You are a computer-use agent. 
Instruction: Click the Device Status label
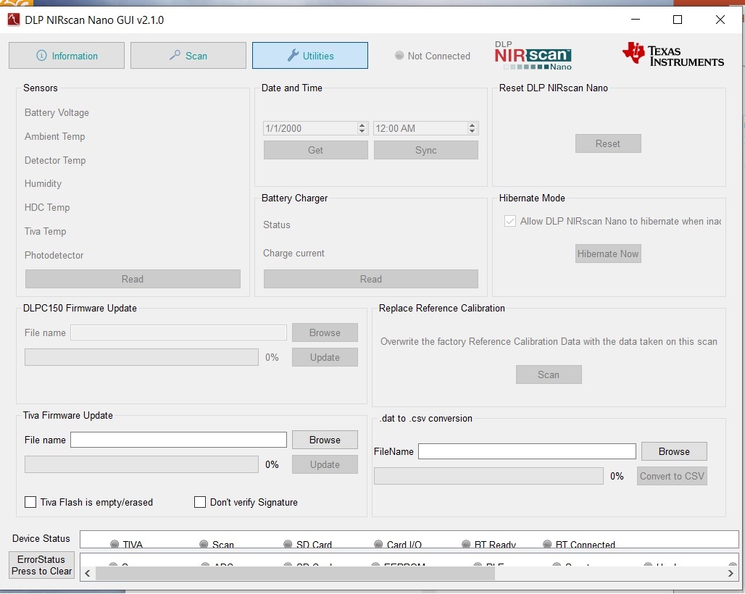(x=41, y=538)
